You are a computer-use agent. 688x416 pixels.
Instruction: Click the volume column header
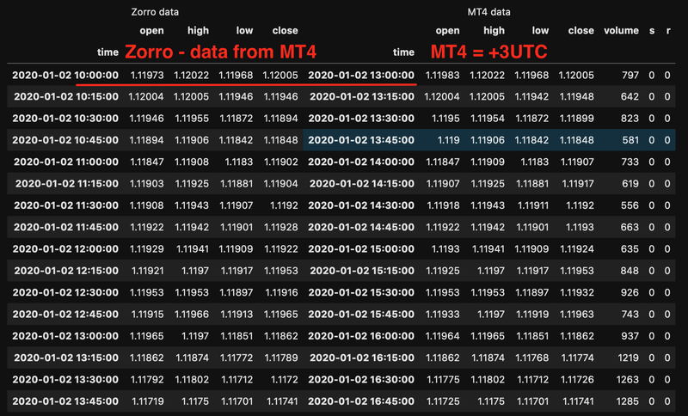620,31
